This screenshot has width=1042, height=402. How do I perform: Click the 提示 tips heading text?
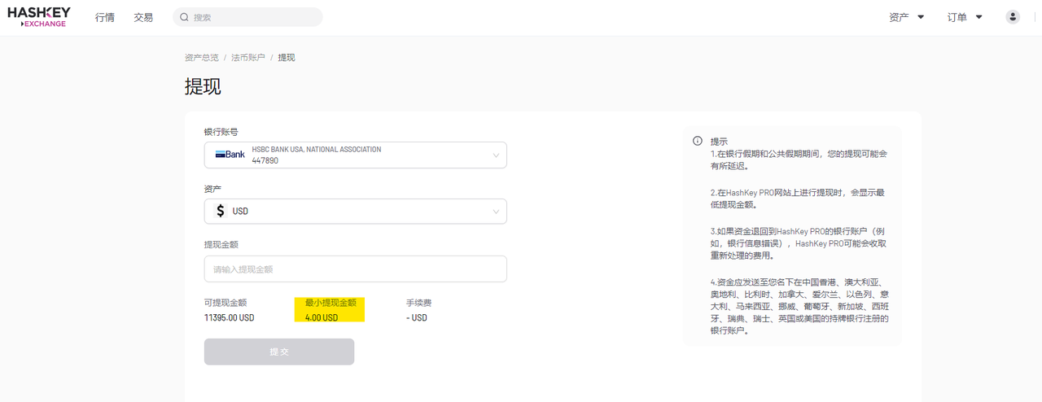coord(719,141)
